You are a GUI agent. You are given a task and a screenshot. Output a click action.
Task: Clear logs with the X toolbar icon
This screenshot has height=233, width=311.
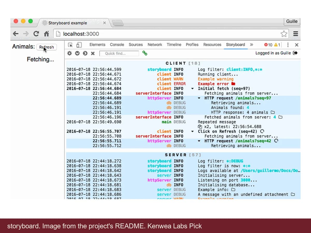tap(93, 53)
